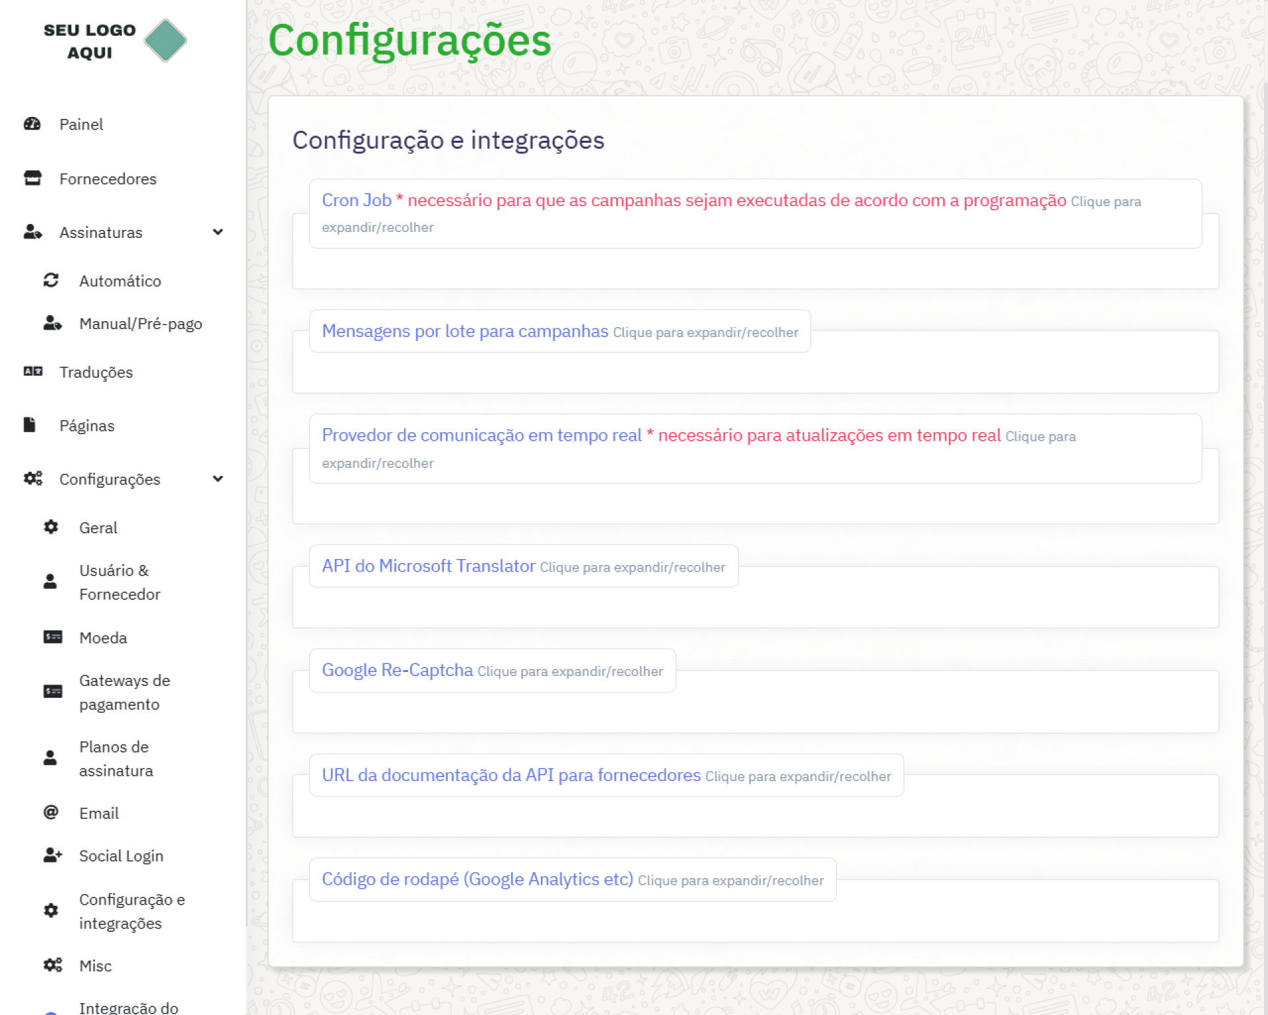1268x1015 pixels.
Task: Expand Código de rodapé Google Analytics
Action: tap(477, 880)
